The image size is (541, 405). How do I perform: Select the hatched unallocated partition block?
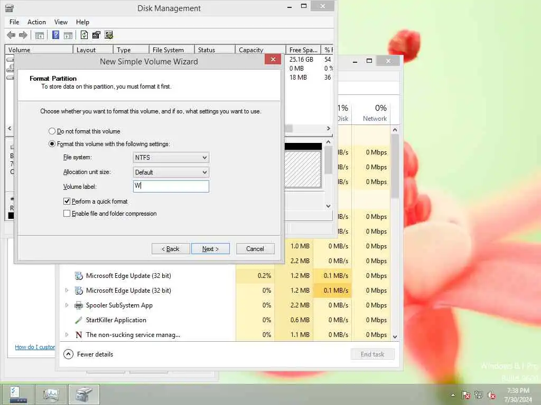click(303, 169)
